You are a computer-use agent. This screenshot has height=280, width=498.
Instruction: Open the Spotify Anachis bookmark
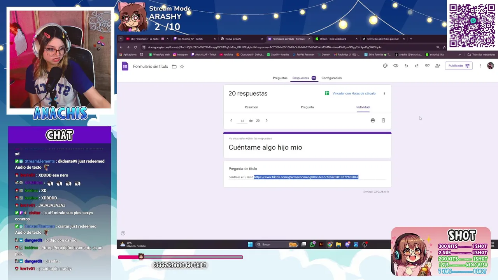[x=278, y=55]
